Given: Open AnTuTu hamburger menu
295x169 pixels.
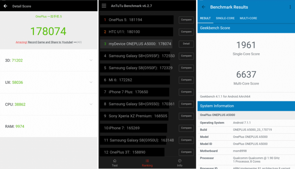Looking at the screenshot, I should click(x=104, y=6).
